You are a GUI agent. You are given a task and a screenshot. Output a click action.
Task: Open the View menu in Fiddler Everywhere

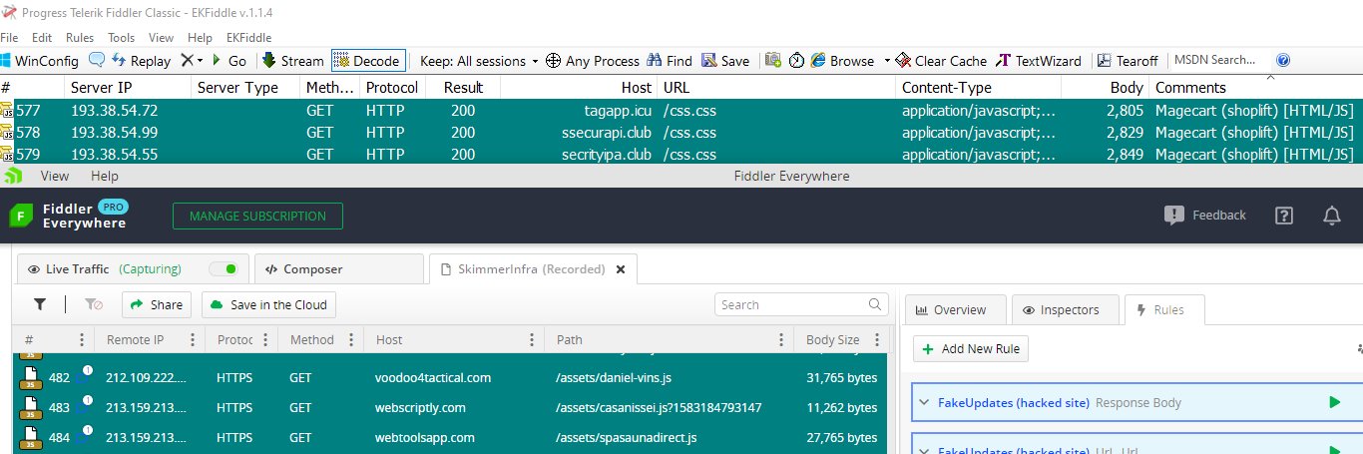[x=55, y=176]
